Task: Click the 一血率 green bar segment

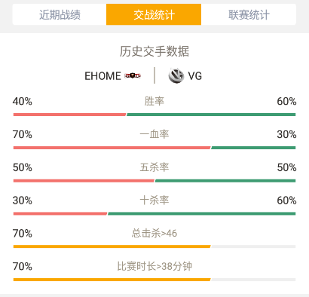Action: 253,148
